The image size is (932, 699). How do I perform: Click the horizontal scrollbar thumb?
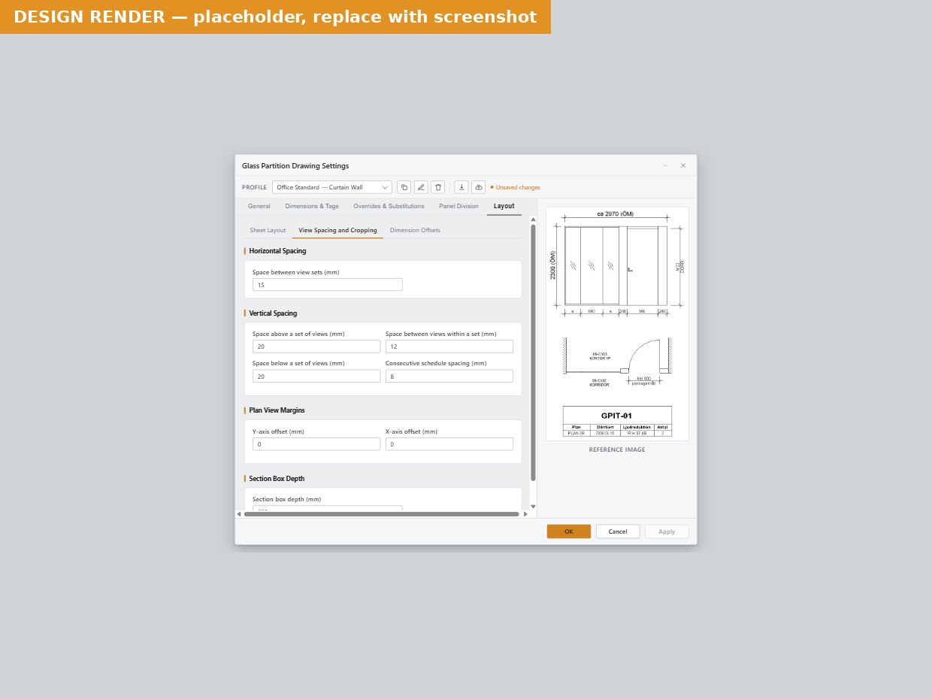click(x=382, y=514)
